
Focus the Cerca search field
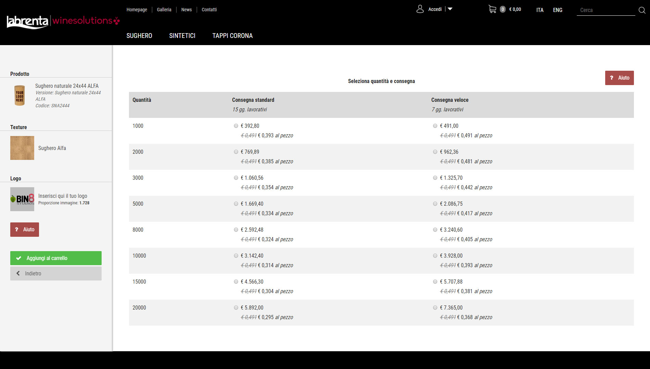pyautogui.click(x=606, y=10)
